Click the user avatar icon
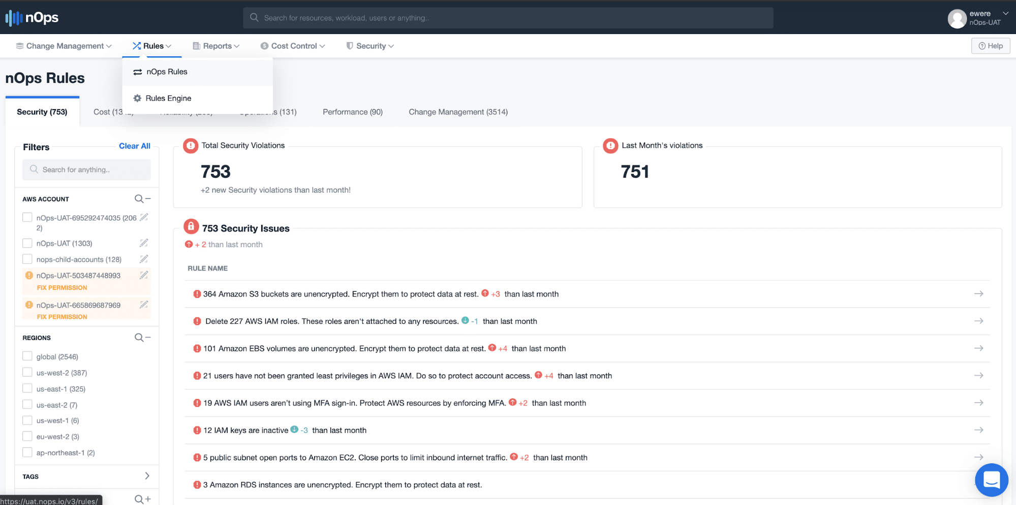This screenshot has width=1016, height=505. [957, 19]
